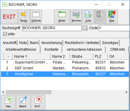Screen dimensions: 130x111
Task: Open the Textpr. text processing tool
Action: coord(24,17)
